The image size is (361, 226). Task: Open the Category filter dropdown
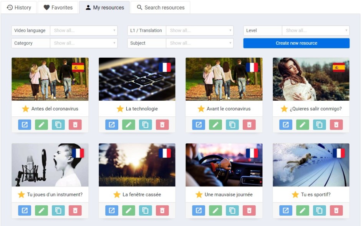(x=84, y=43)
